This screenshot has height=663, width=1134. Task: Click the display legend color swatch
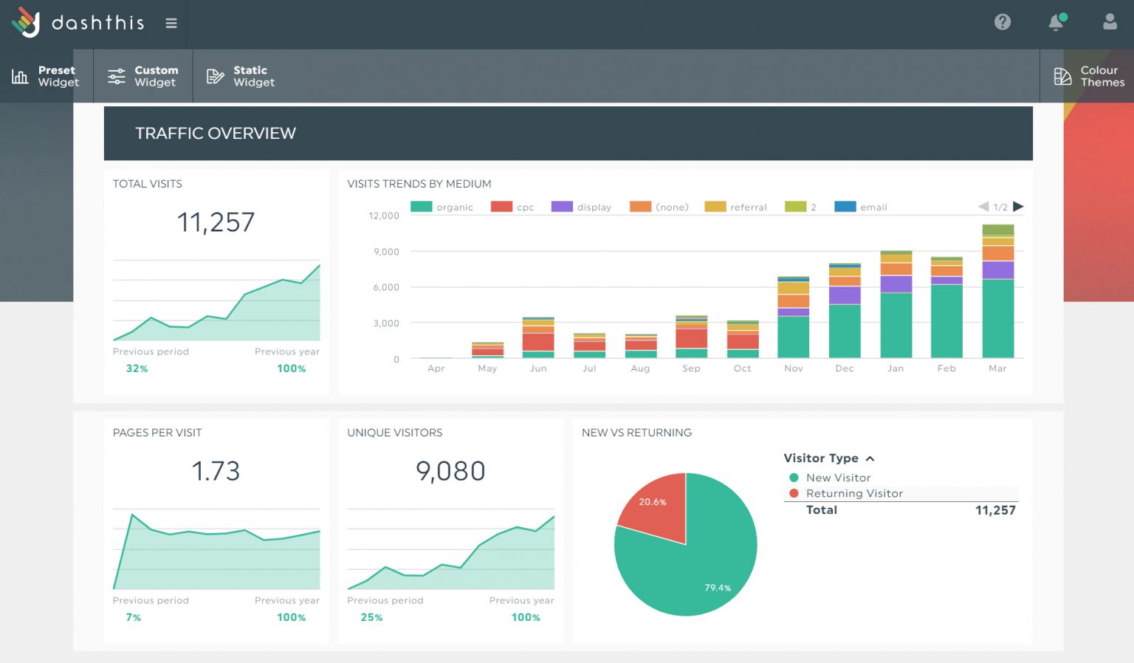pos(562,207)
